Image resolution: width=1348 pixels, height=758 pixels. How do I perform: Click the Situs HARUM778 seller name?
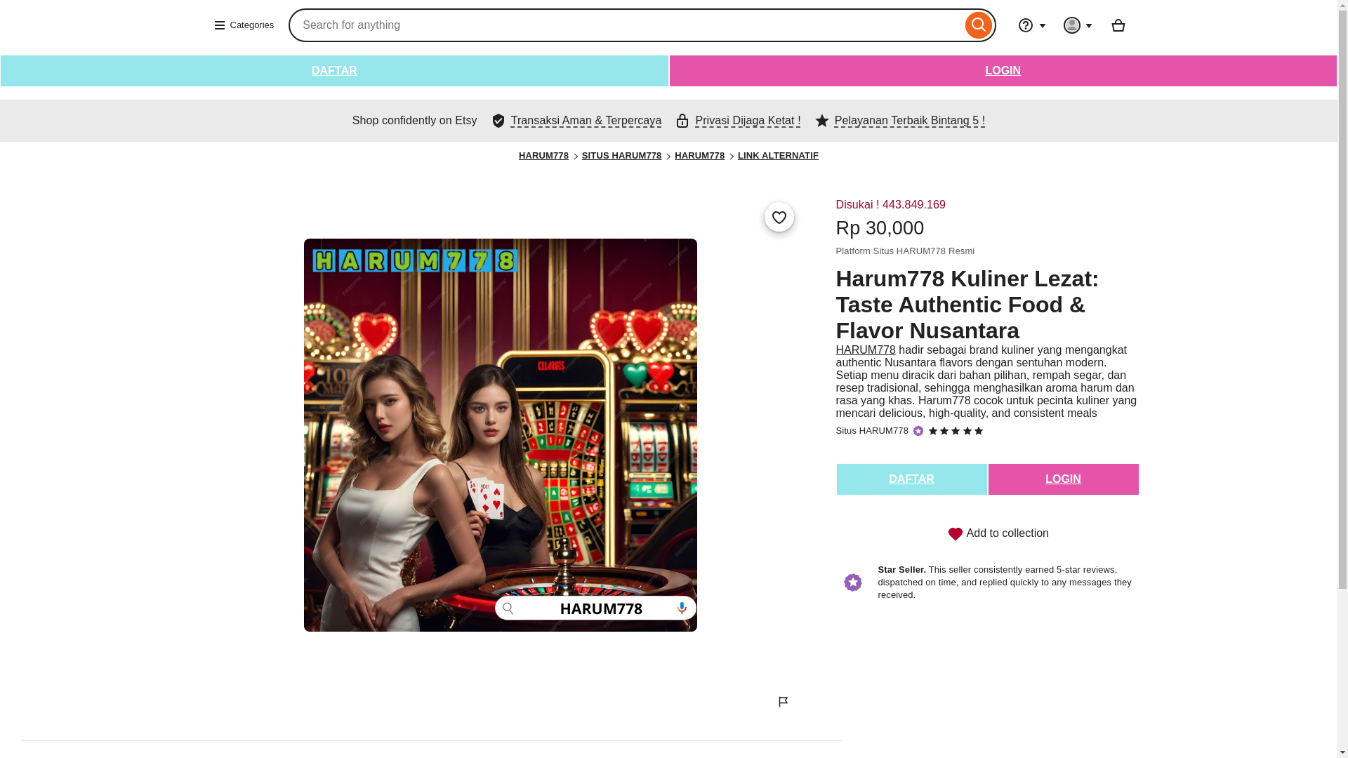tap(871, 431)
